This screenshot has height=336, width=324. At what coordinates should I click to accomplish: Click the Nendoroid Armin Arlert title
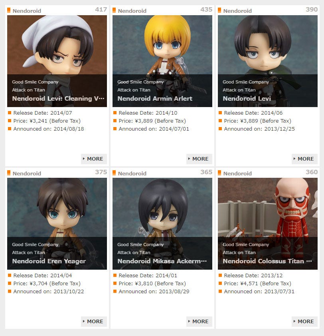click(155, 99)
